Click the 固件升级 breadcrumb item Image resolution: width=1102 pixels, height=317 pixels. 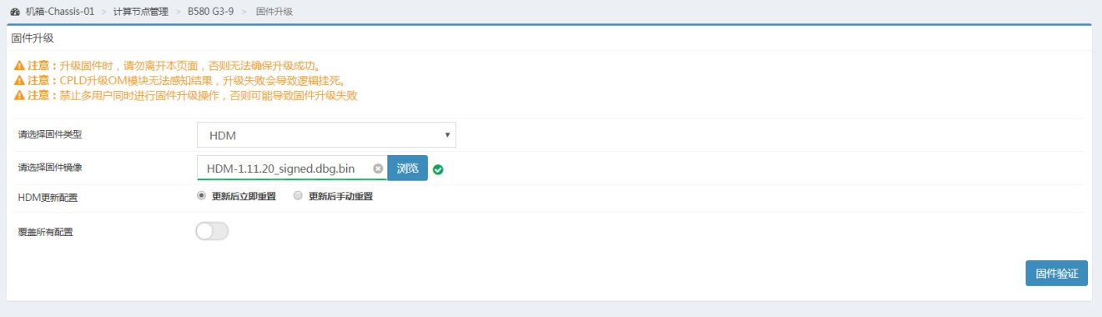274,12
